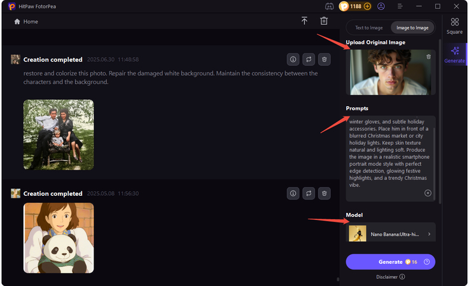Expand the Nano Banana model selector
The height and width of the screenshot is (286, 469).
(x=391, y=234)
